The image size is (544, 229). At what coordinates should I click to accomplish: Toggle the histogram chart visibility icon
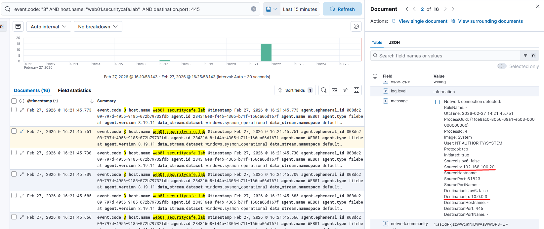coord(18,26)
